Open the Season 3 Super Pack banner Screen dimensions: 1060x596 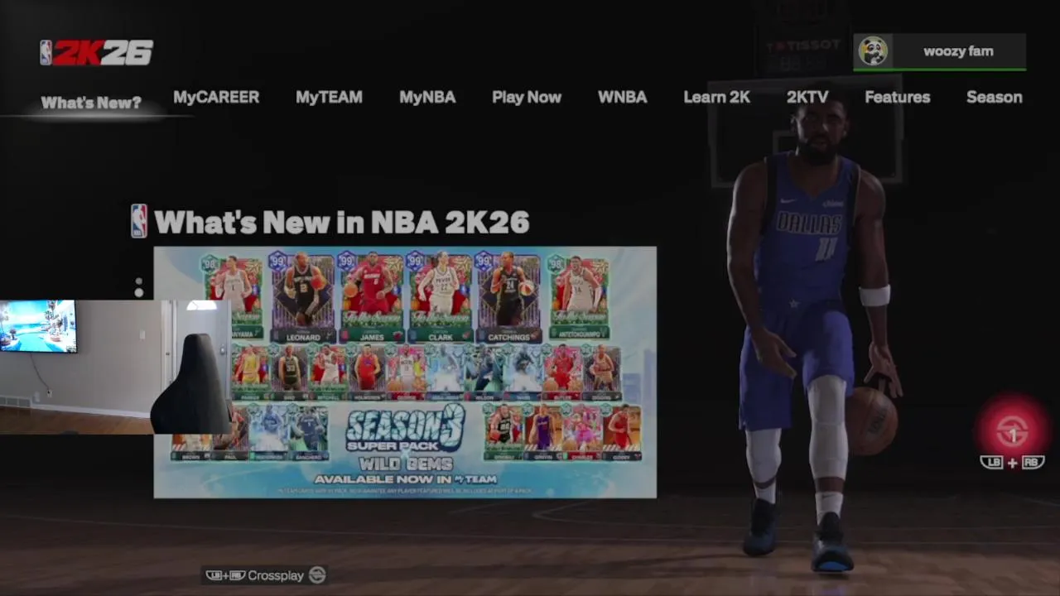405,372
